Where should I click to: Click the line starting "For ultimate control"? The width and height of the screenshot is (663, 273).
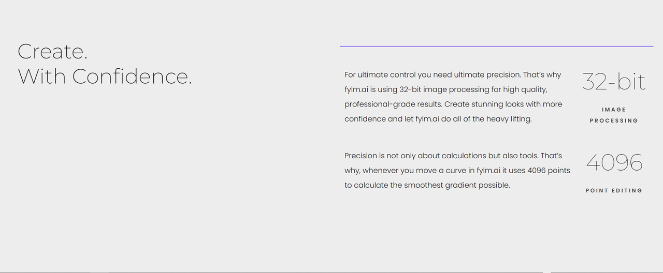(453, 75)
